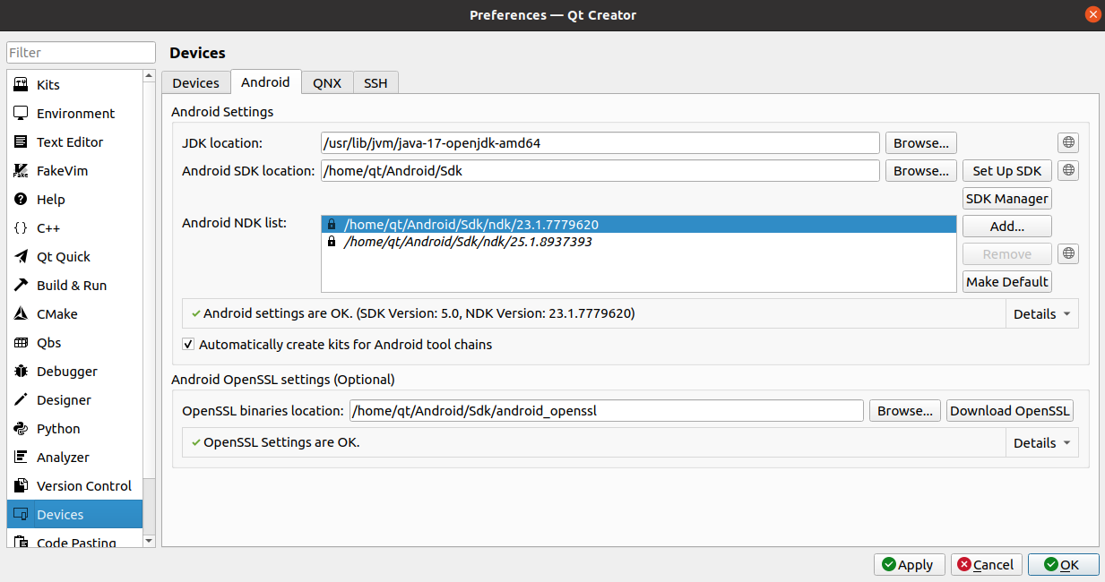Cancel the Preferences dialog
Image resolution: width=1105 pixels, height=582 pixels.
(x=986, y=565)
